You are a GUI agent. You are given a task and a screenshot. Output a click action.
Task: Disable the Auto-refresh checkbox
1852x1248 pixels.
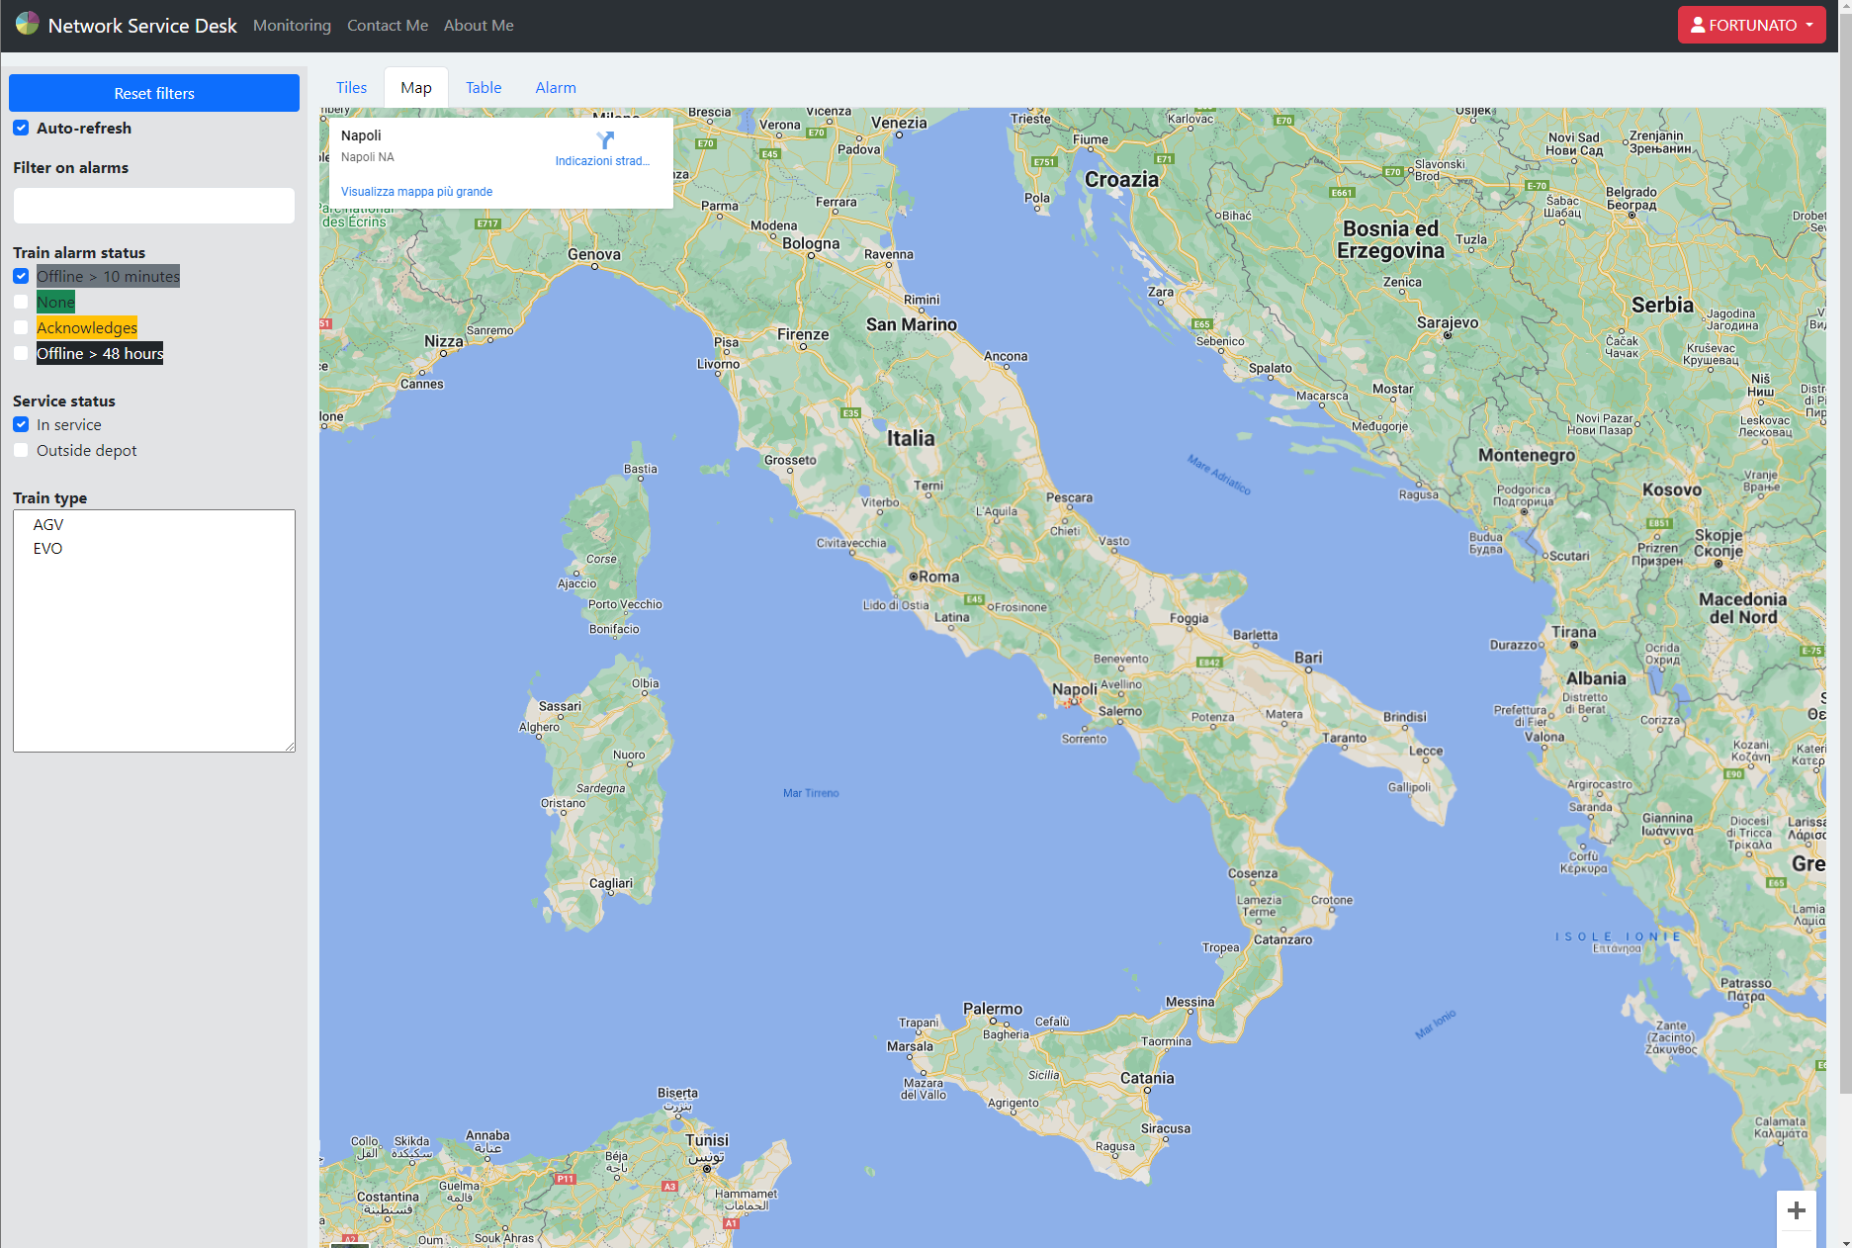pos(21,129)
